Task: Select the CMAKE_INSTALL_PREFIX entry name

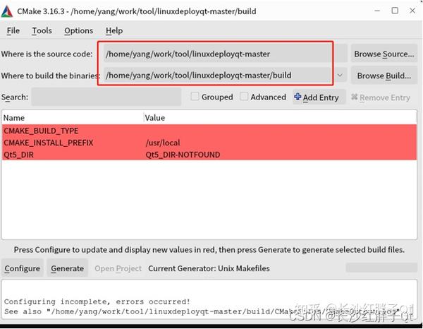Action: coord(49,143)
